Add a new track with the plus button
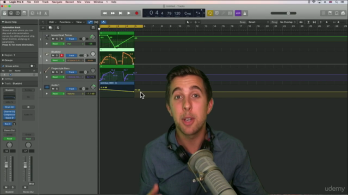The image size is (348, 195). click(43, 28)
